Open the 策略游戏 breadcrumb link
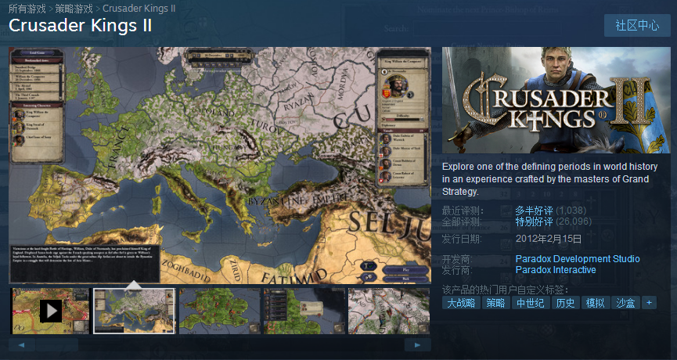This screenshot has width=677, height=360. [x=74, y=9]
